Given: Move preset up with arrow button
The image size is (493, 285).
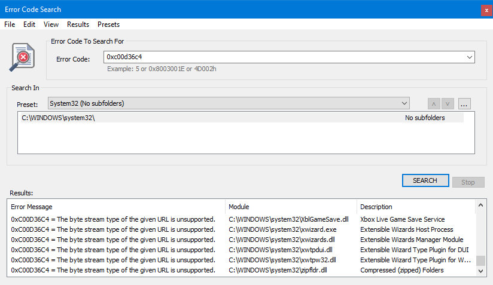Looking at the screenshot, I should tap(433, 103).
